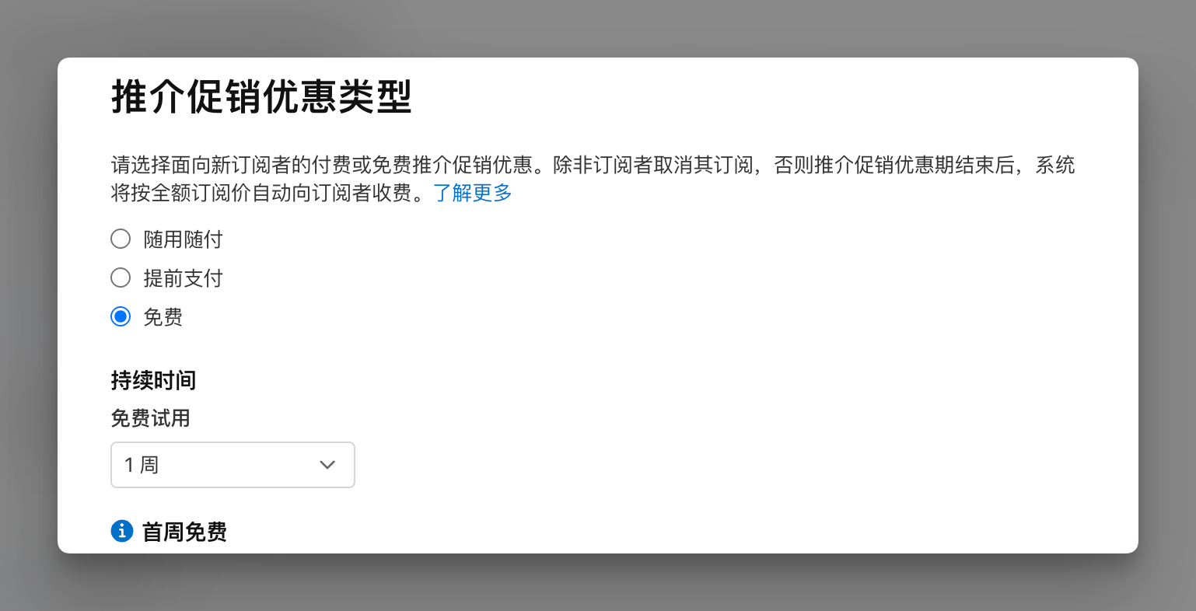Click the 推介促销优惠类型 dialog title

click(x=261, y=98)
